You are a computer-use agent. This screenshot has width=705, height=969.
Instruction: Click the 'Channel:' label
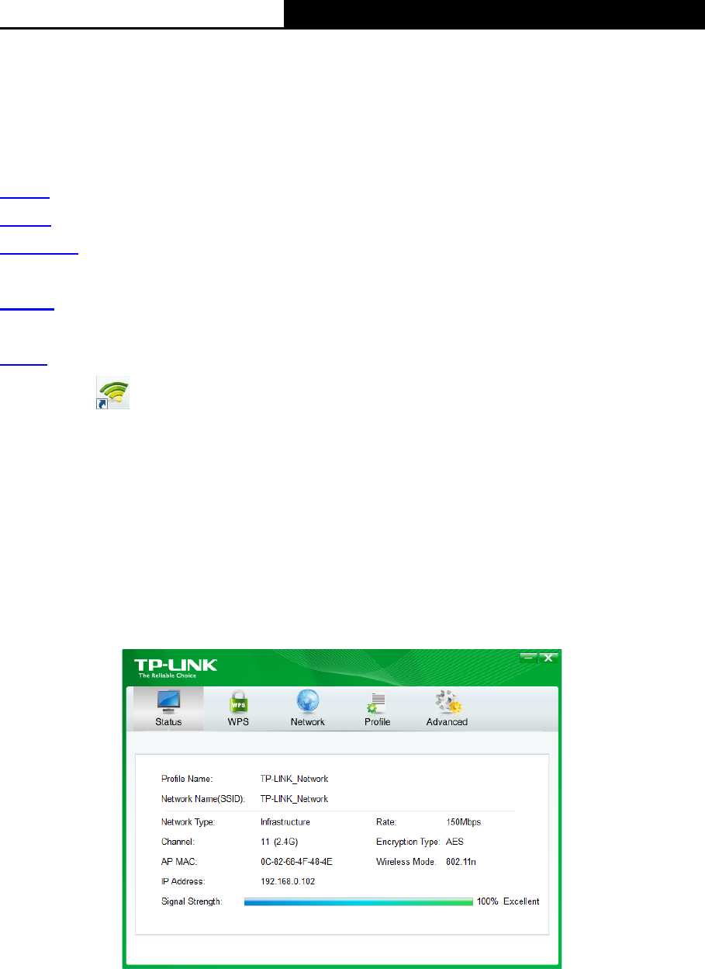point(178,842)
